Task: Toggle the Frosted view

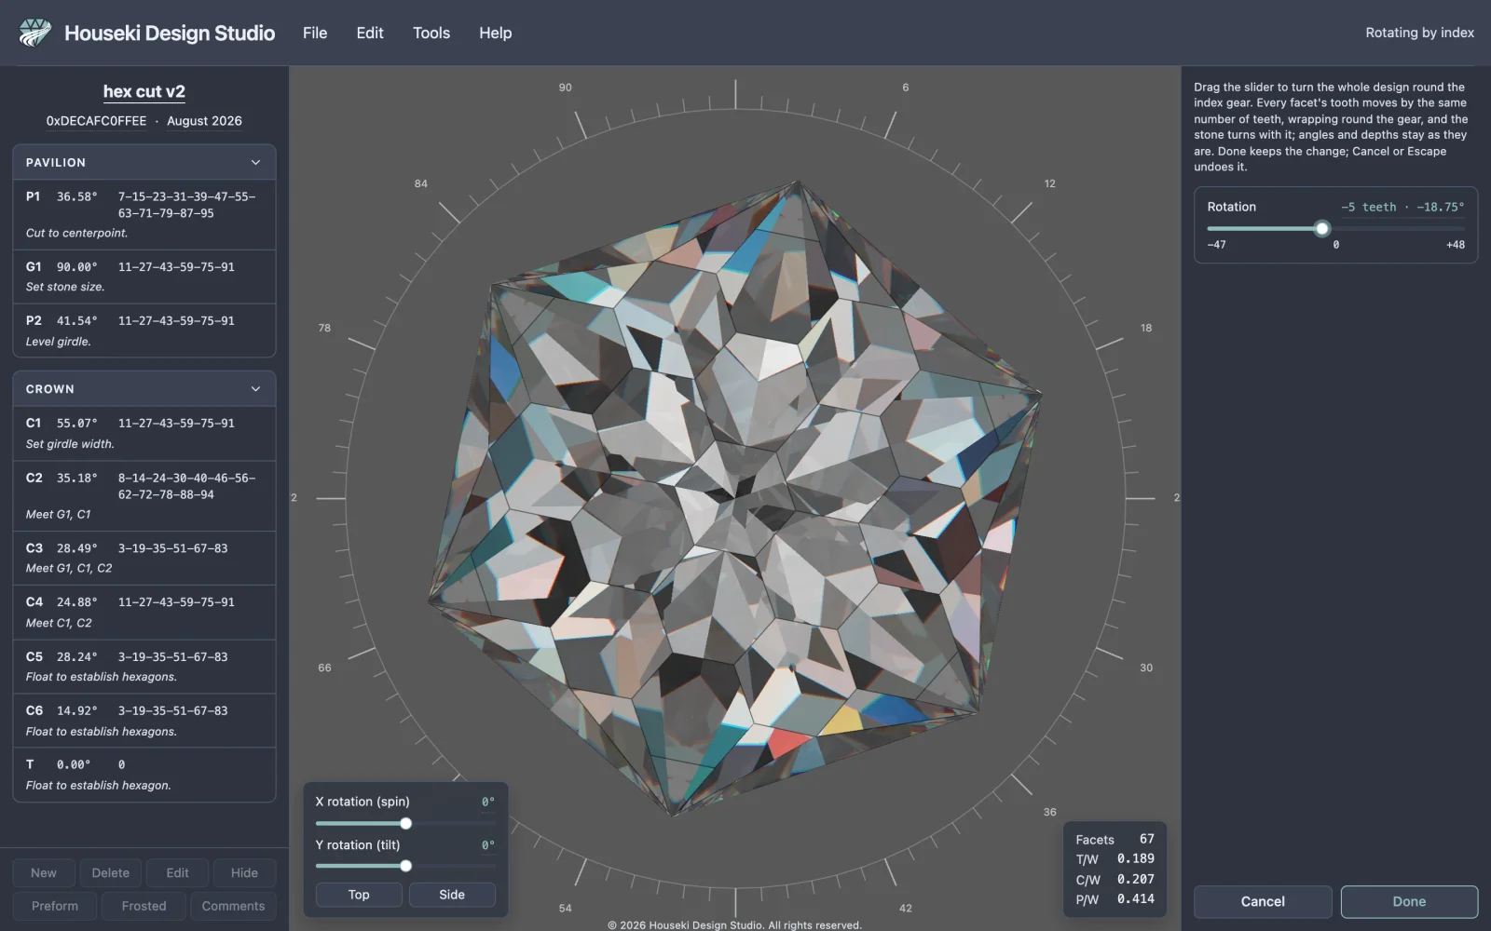Action: 144,906
